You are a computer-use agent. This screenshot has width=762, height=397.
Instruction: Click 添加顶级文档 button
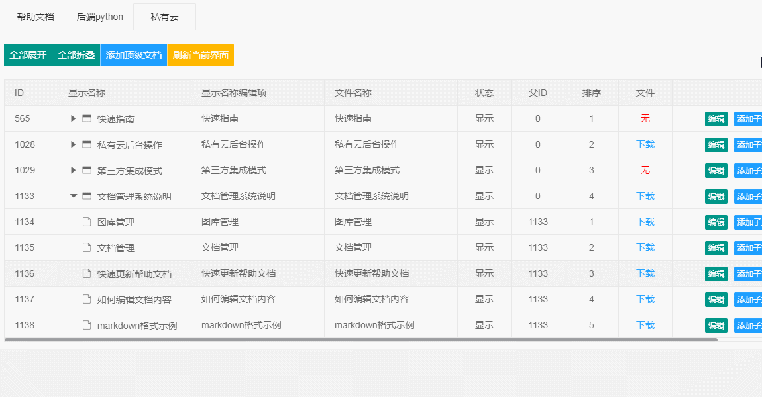(134, 55)
